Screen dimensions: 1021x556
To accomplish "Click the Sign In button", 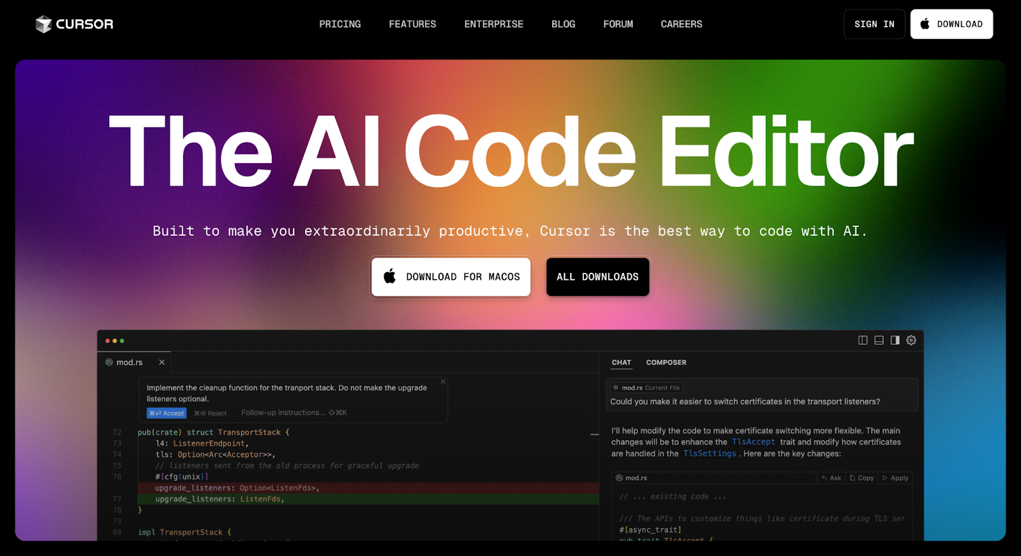I will pos(874,24).
